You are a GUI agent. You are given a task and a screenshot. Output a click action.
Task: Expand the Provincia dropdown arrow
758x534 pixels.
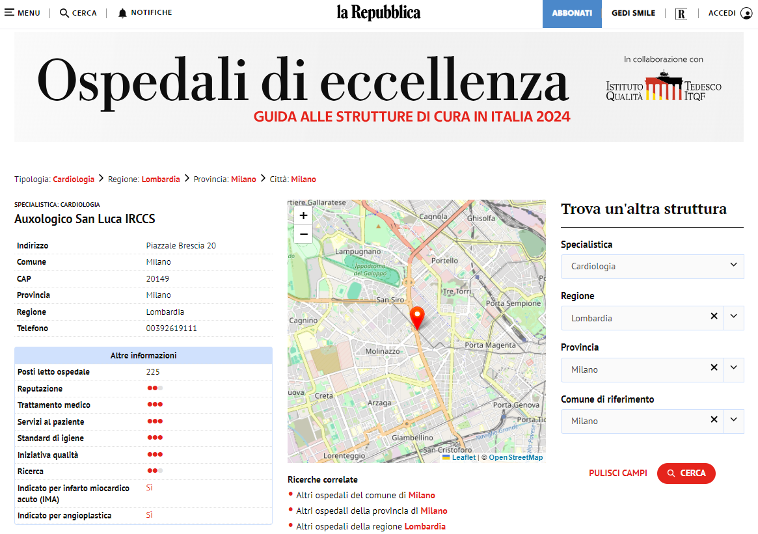pyautogui.click(x=733, y=368)
